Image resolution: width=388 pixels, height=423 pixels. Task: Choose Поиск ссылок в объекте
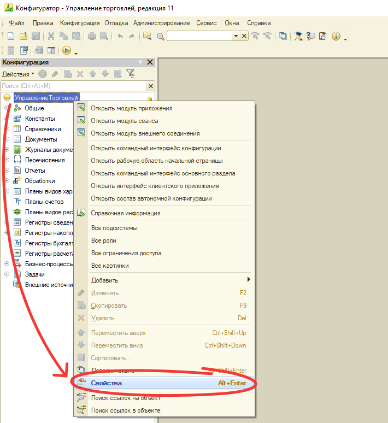(164, 410)
